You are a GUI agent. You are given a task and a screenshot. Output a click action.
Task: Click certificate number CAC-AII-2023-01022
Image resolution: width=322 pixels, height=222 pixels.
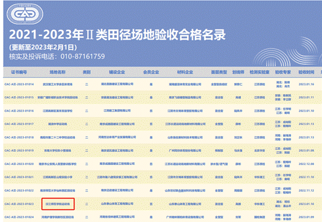(x=19, y=190)
